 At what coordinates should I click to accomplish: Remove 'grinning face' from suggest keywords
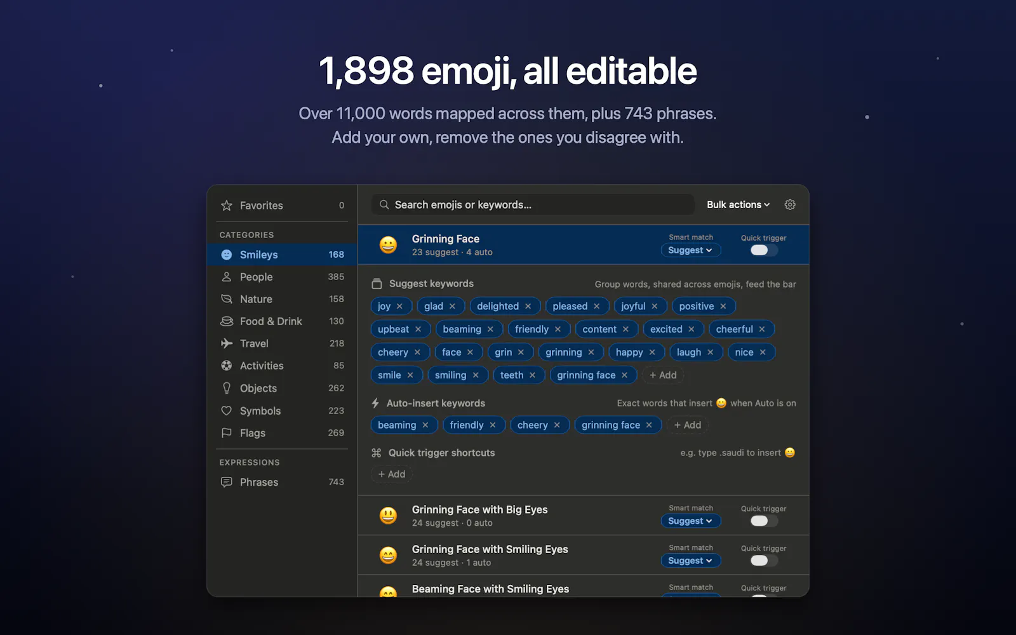click(x=624, y=375)
